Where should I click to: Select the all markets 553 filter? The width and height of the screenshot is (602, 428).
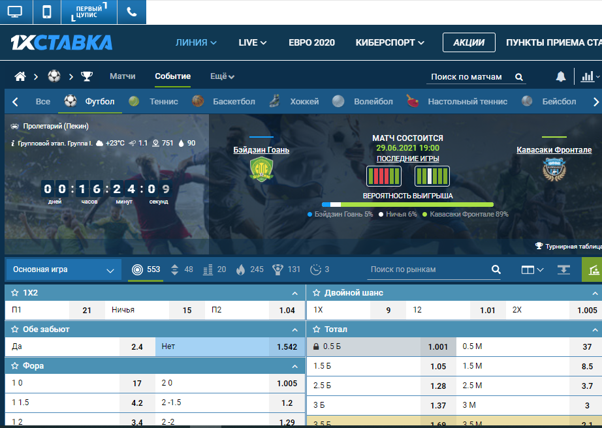coord(146,269)
